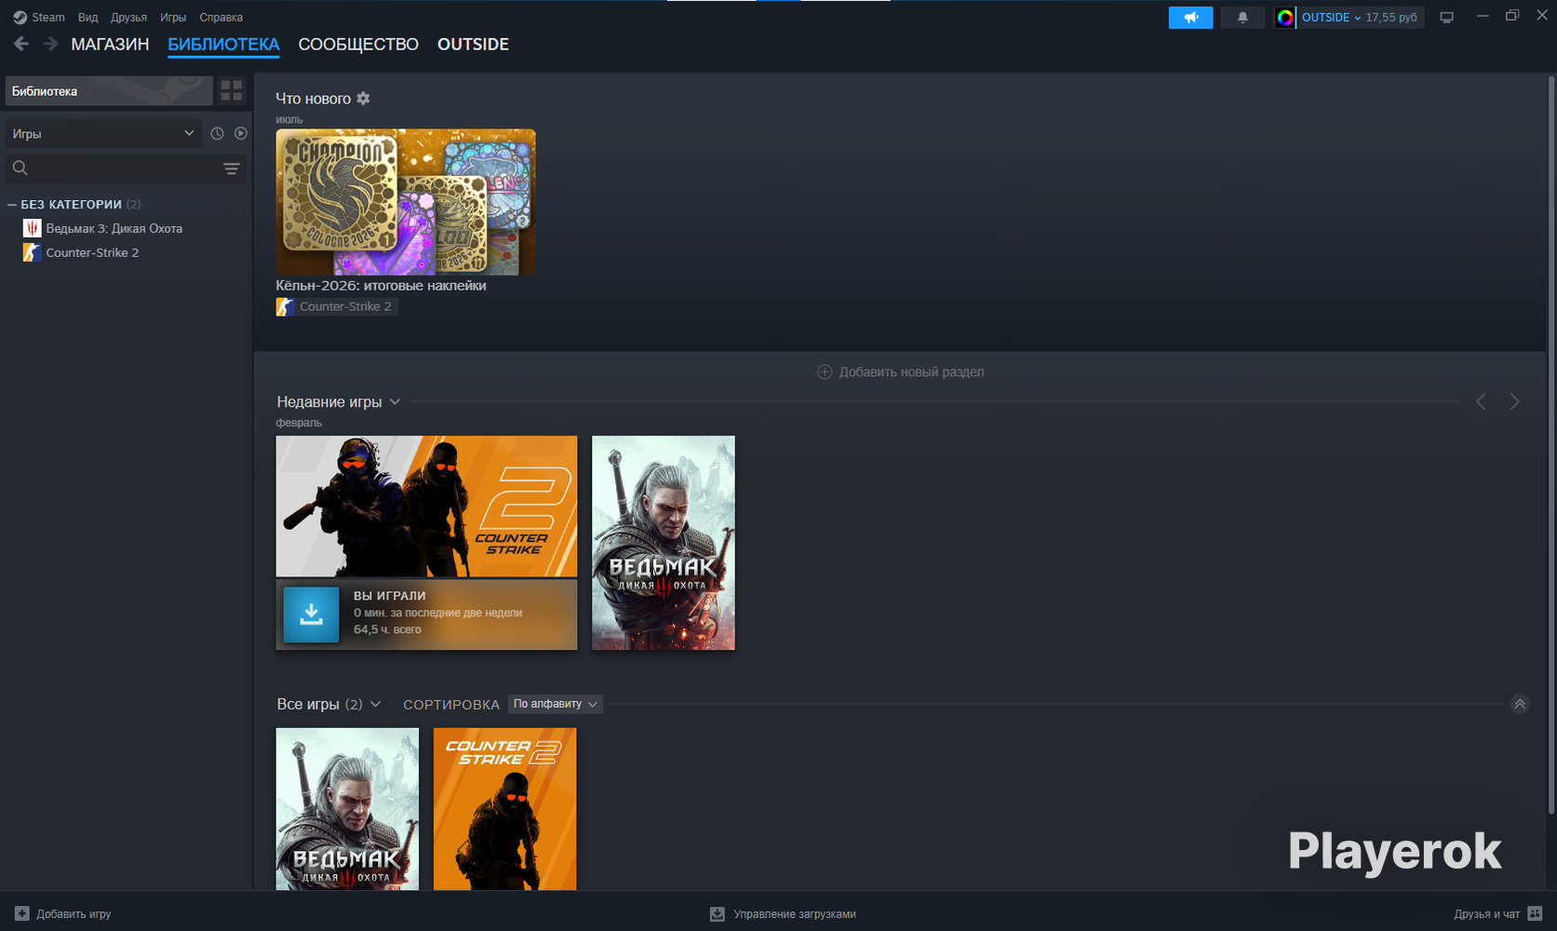
Task: Open the Ведьмак cover in recent games
Action: tap(664, 543)
